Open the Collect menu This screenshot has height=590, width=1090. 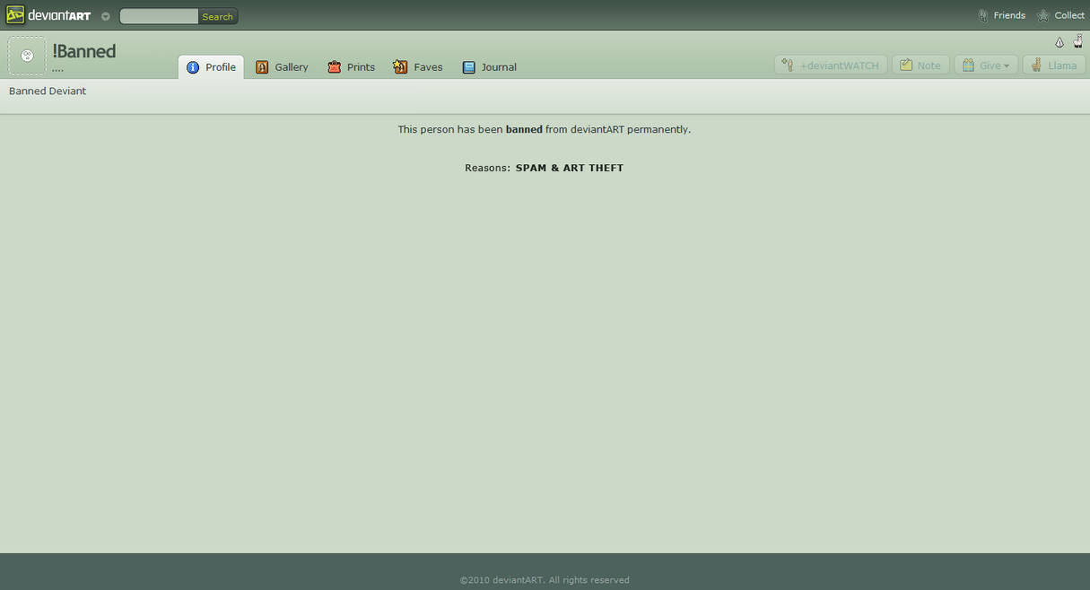(x=1060, y=15)
